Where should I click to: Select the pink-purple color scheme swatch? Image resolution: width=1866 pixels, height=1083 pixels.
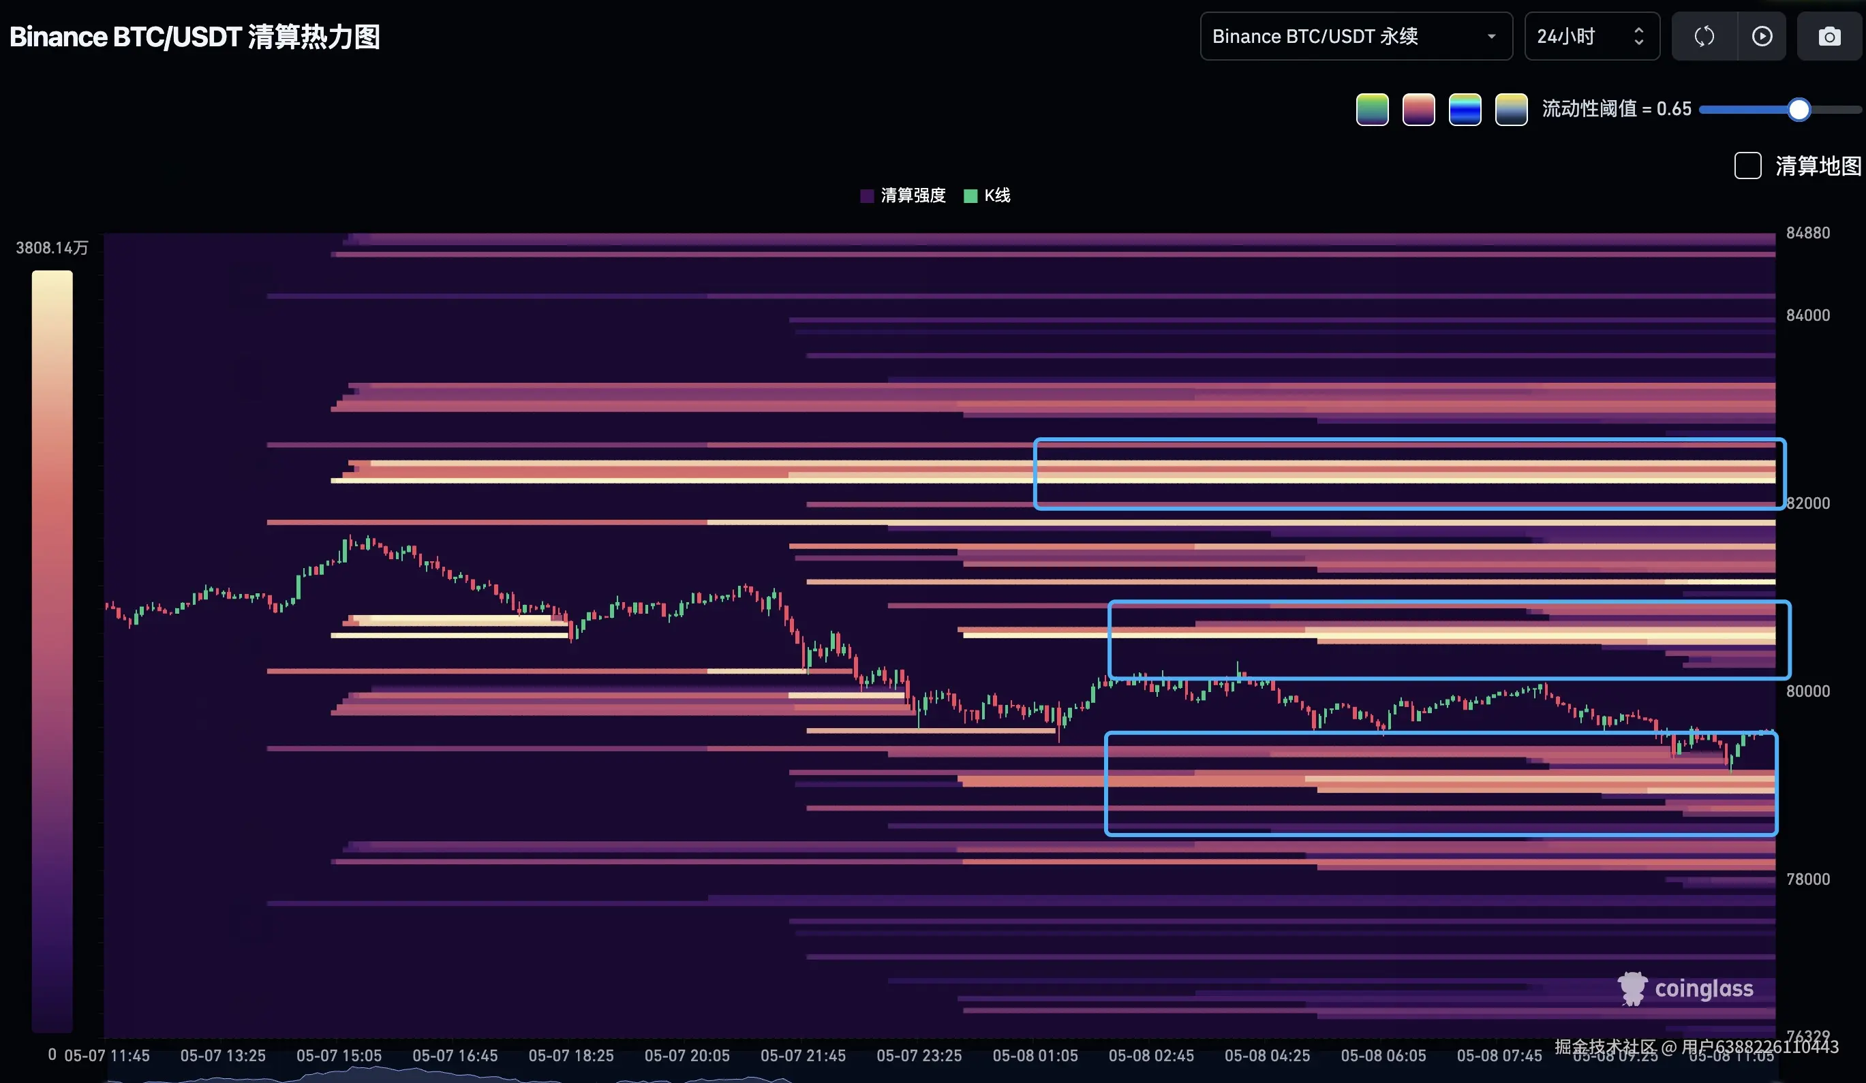point(1419,110)
